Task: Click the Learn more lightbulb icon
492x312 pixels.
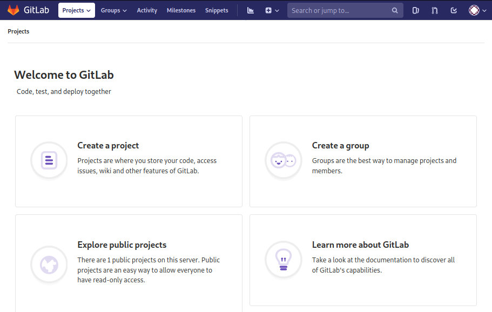Action: click(284, 260)
